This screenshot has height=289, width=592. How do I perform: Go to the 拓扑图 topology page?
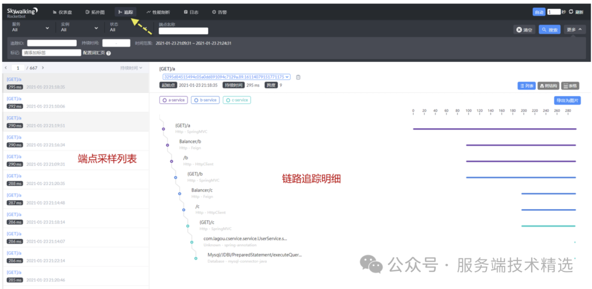[x=94, y=12]
